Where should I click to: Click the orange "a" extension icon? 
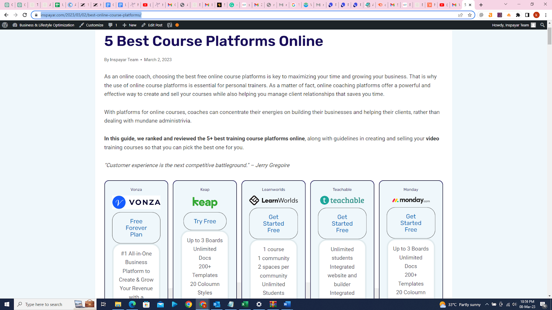pyautogui.click(x=490, y=15)
